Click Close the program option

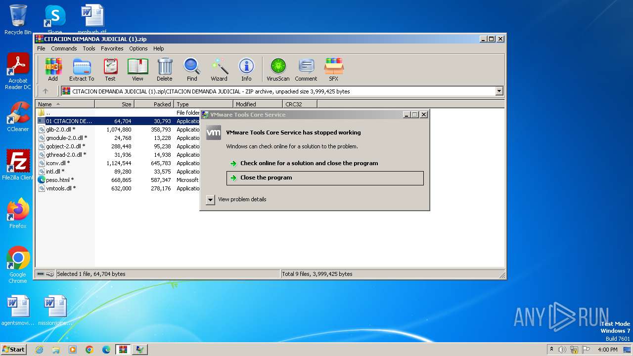325,178
